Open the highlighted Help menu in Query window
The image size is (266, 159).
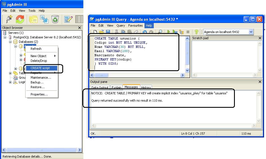click(x=149, y=25)
